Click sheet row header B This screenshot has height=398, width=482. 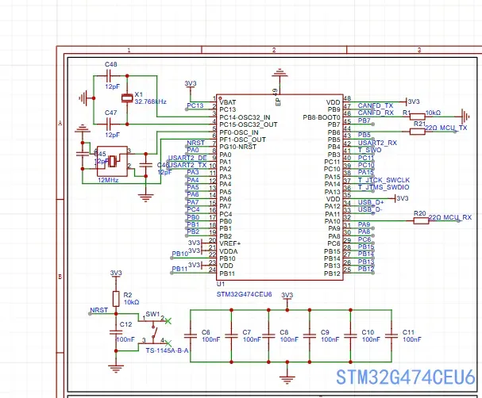click(x=60, y=277)
